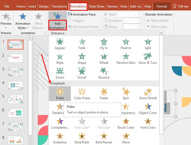Viewport: 191px width, 145px height.
Task: Open the Help tab
Action: (147, 6)
